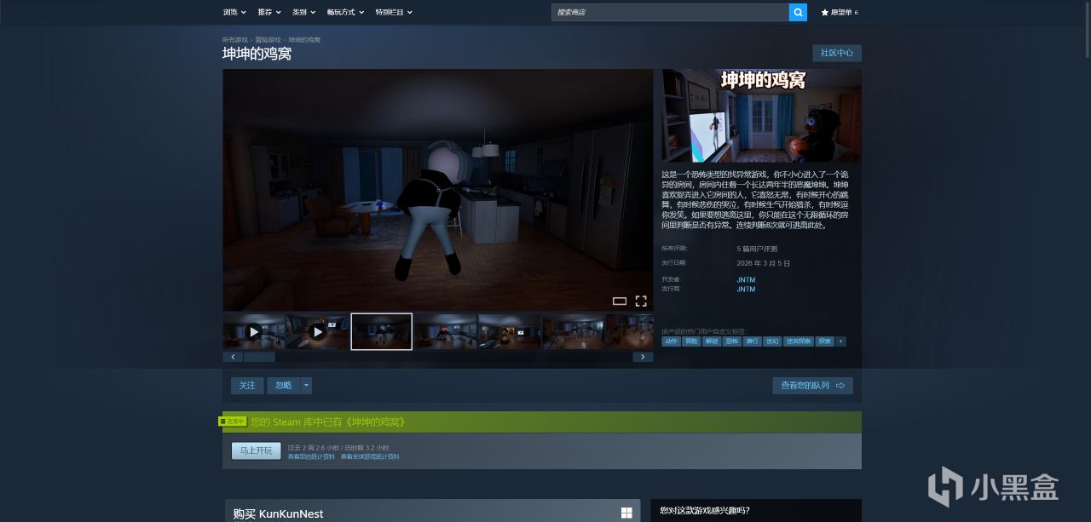The width and height of the screenshot is (1091, 522).
Task: Select the 迷宫探索 tag
Action: coord(799,341)
